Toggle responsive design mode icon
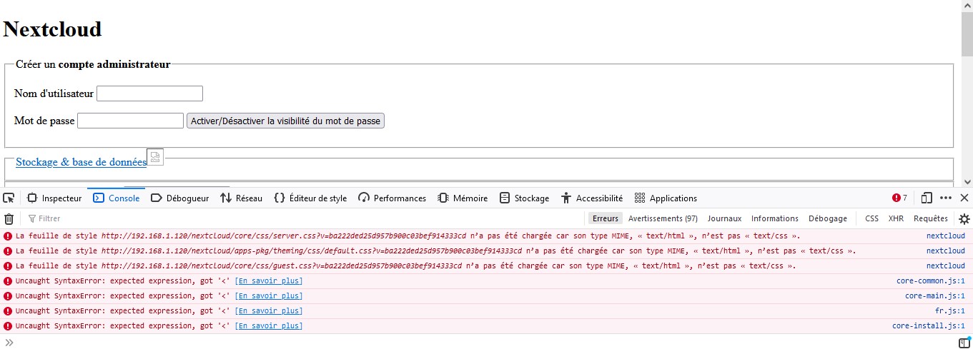973x364 pixels. (927, 198)
